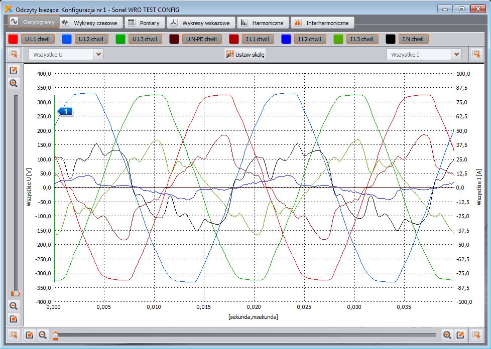Viewport: 491px width, 349px height.
Task: Switch to the Harmoniczne tab
Action: coord(263,23)
